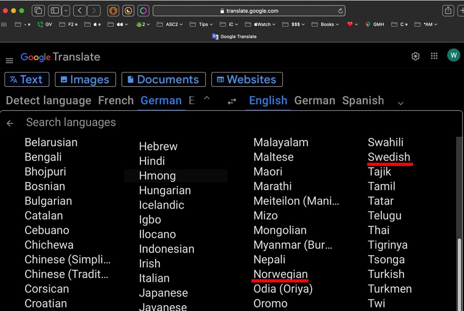Toggle the Safari sidebar
The height and width of the screenshot is (311, 464).
tap(54, 11)
